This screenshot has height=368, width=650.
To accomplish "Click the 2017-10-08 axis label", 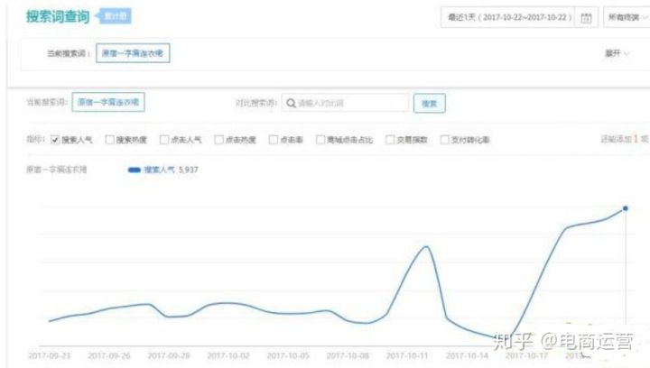I will click(x=348, y=355).
